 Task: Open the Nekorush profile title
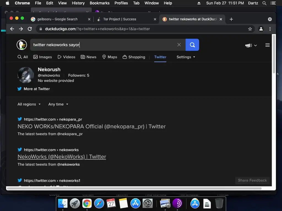coord(49,70)
